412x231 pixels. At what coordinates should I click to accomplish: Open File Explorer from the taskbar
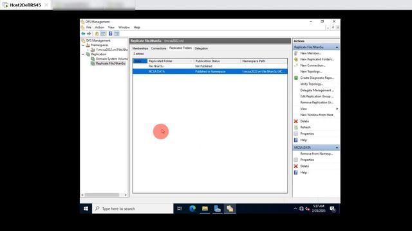coord(205,209)
